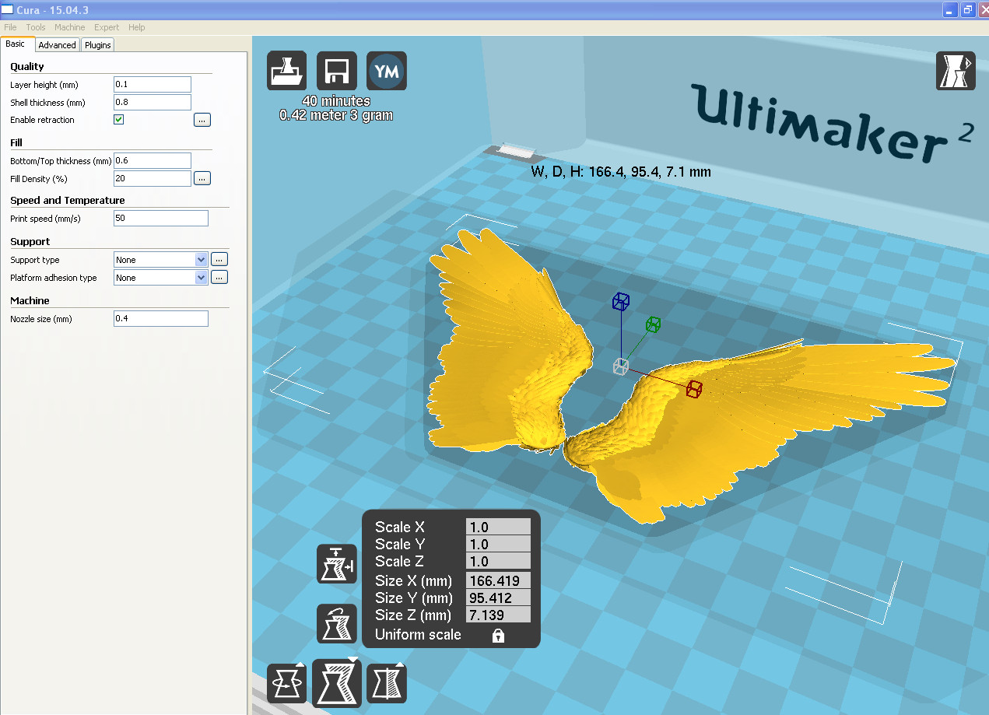The width and height of the screenshot is (989, 715).
Task: Open the Help menu
Action: [137, 27]
